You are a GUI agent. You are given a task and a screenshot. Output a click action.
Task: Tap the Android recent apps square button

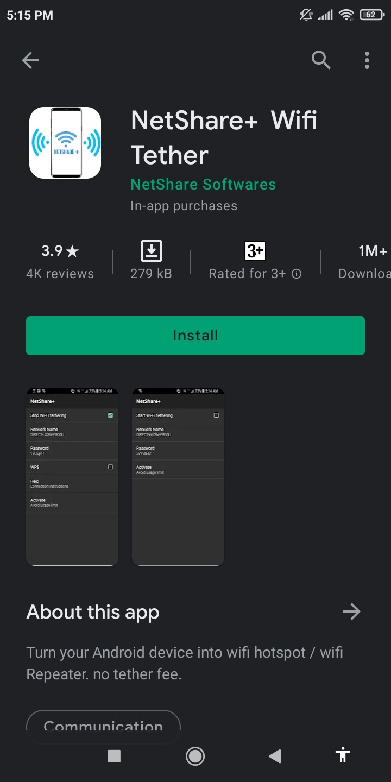pyautogui.click(x=114, y=755)
